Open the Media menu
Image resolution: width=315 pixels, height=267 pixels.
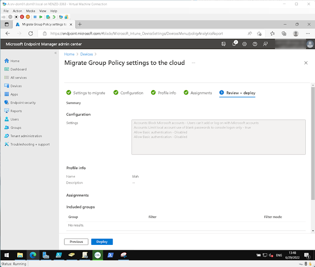tap(31, 11)
